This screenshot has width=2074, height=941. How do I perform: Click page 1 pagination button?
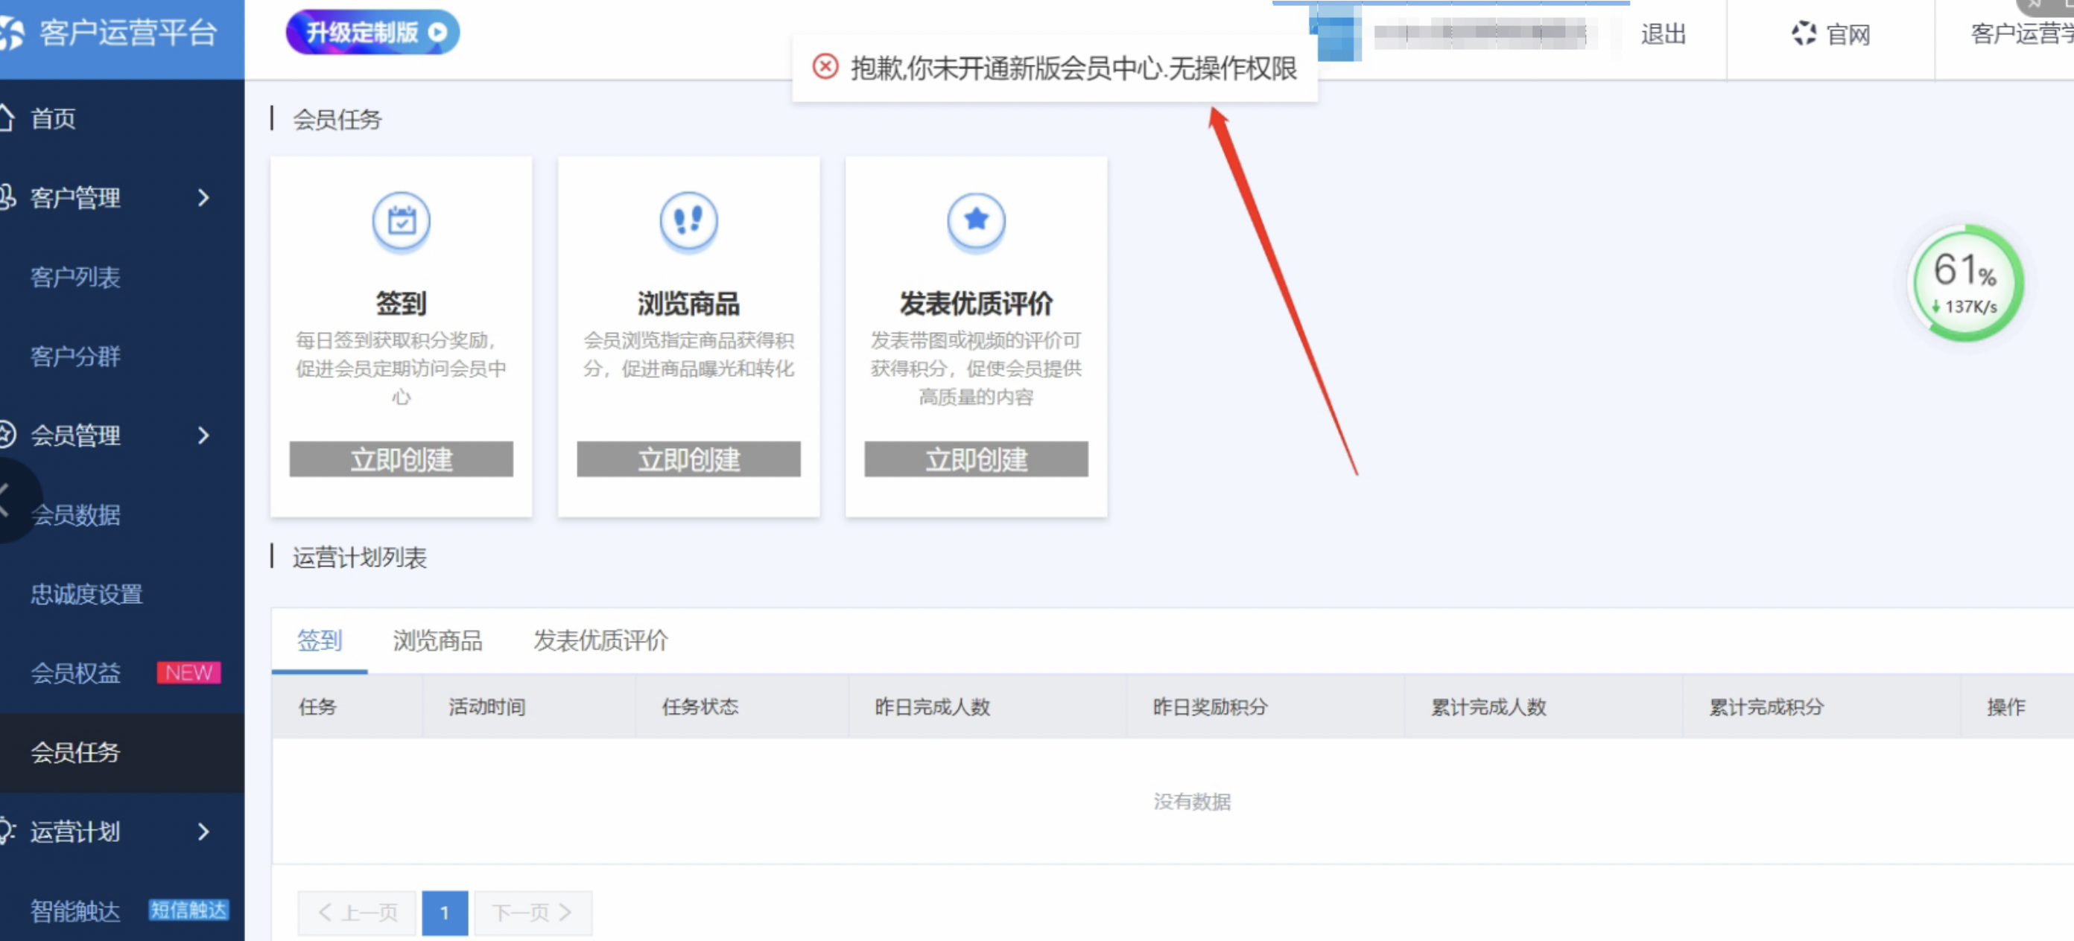(x=445, y=912)
